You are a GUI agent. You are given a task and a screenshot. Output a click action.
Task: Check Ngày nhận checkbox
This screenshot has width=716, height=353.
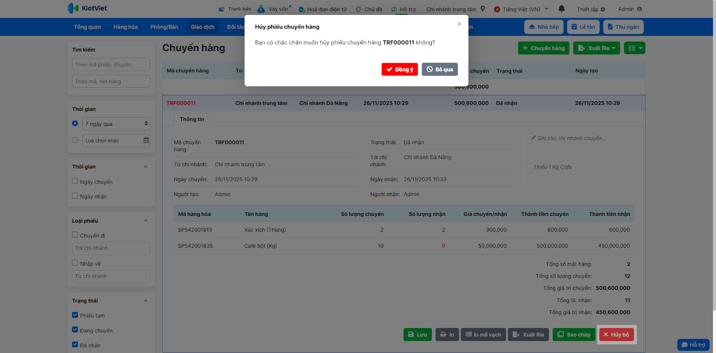click(75, 196)
